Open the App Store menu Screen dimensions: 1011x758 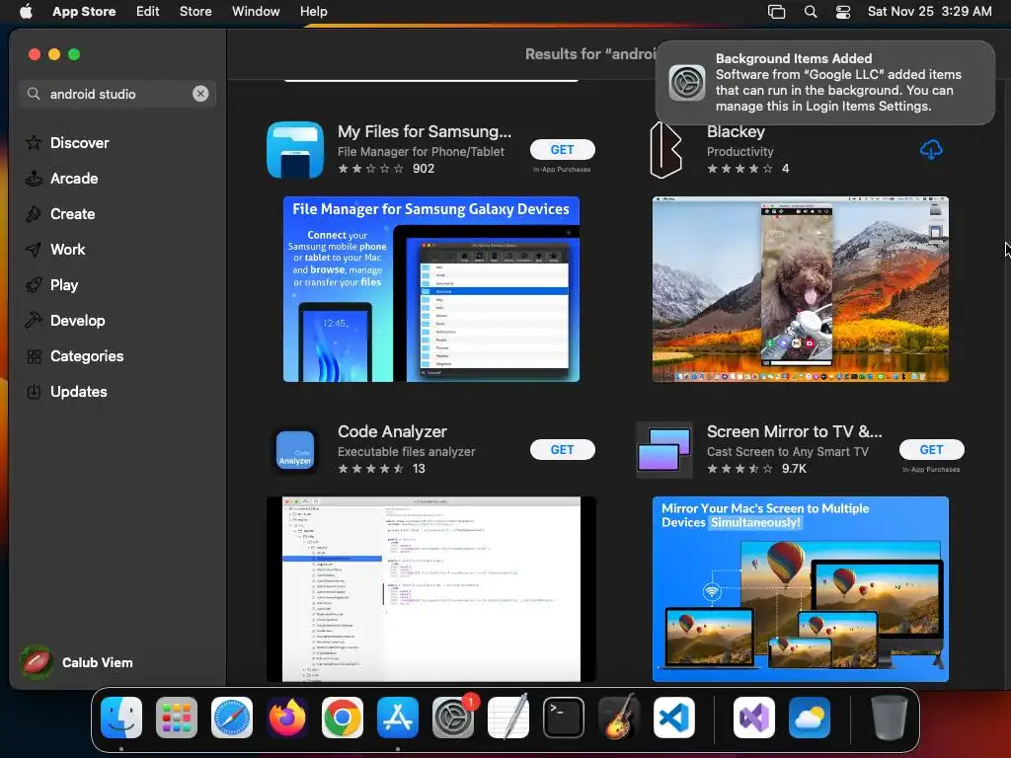click(84, 11)
